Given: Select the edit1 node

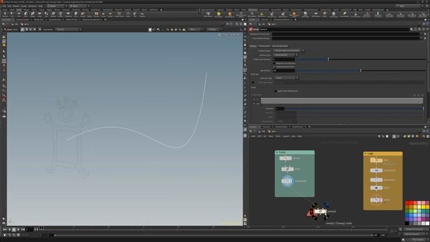Looking at the screenshot, I should point(288,169).
